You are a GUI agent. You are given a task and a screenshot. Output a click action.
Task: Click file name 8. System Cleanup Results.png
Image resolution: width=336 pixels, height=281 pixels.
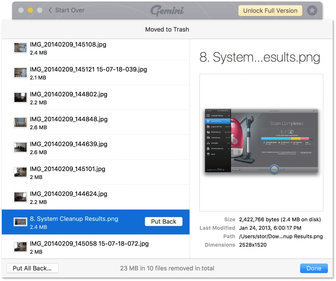pyautogui.click(x=74, y=219)
